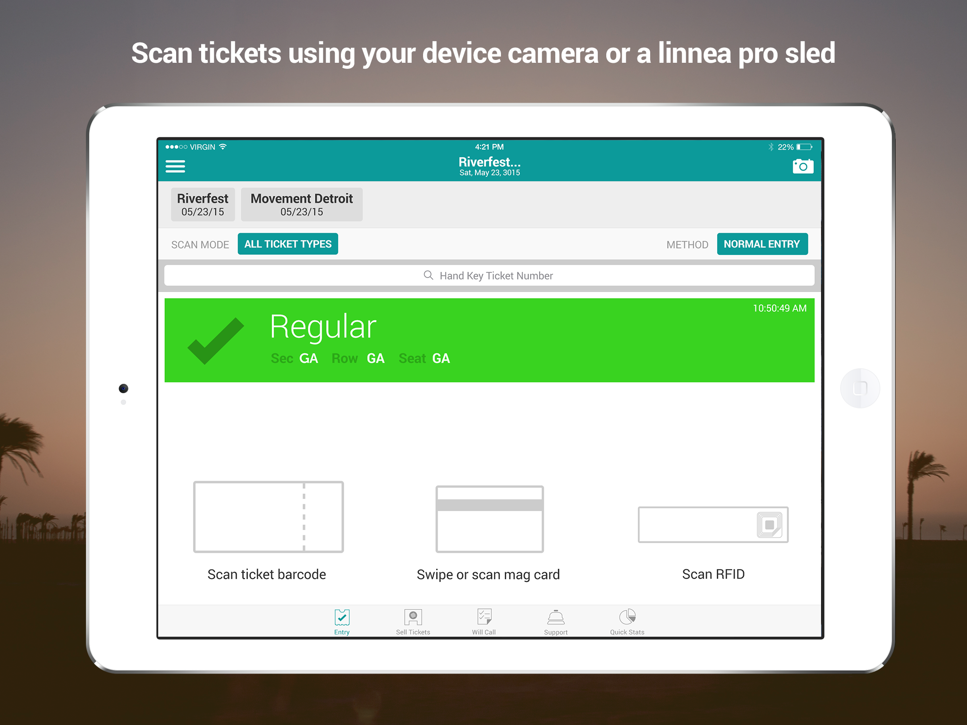This screenshot has width=967, height=725.
Task: Open the Quick Stats tab
Action: 627,622
